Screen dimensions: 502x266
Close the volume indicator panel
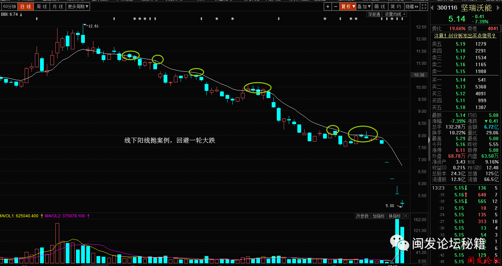[x=406, y=216]
